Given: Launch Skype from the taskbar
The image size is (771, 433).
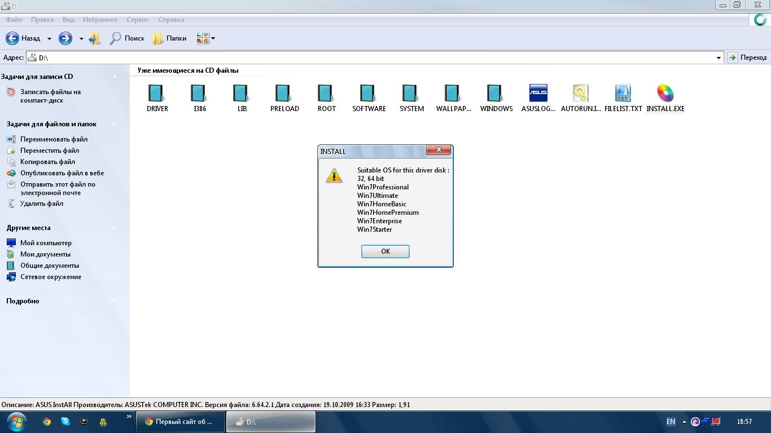Looking at the screenshot, I should [x=65, y=421].
